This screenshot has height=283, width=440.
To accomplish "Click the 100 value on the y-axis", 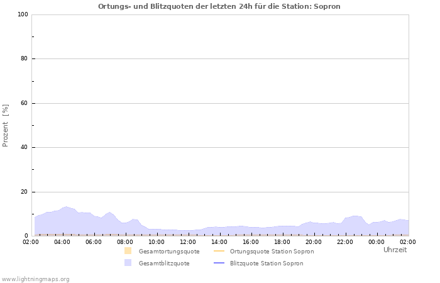I will [x=23, y=14].
